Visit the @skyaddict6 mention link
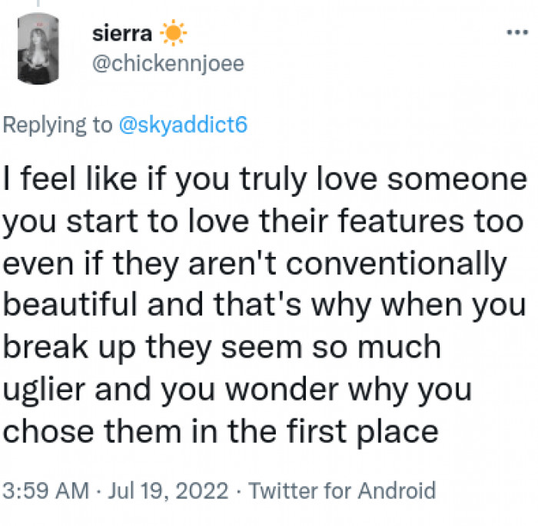The width and height of the screenshot is (538, 526). tap(182, 126)
